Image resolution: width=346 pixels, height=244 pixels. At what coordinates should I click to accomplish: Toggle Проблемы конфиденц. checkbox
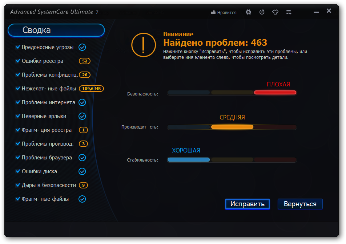(x=18, y=74)
